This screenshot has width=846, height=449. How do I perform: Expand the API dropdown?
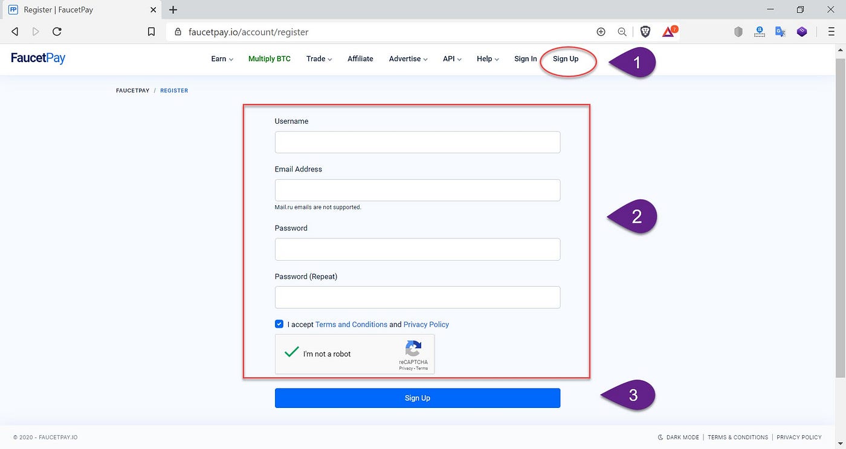point(451,59)
